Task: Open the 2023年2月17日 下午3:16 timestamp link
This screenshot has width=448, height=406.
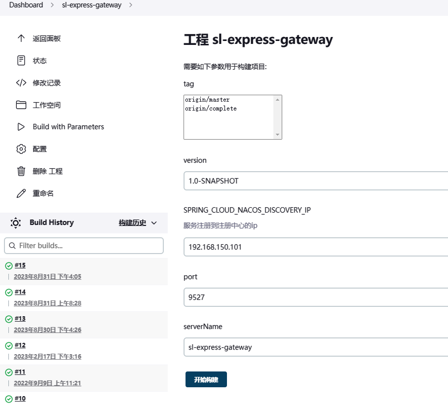Action: pyautogui.click(x=47, y=357)
